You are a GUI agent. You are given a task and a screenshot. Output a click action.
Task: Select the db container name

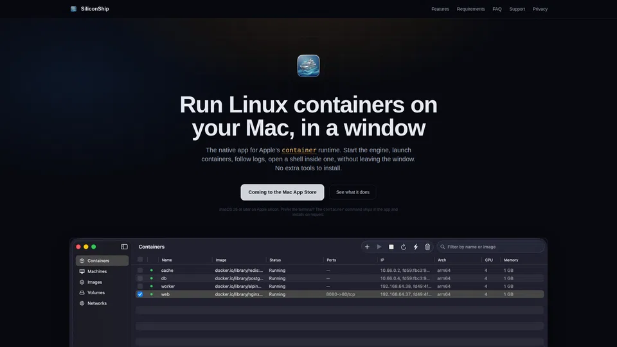(164, 278)
